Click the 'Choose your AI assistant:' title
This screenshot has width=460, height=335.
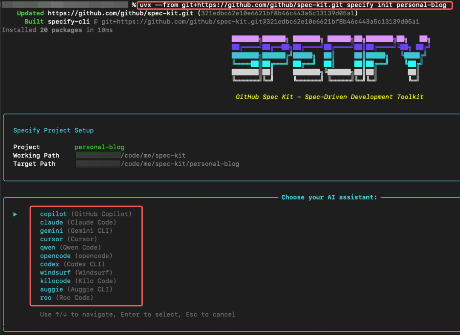[329, 197]
